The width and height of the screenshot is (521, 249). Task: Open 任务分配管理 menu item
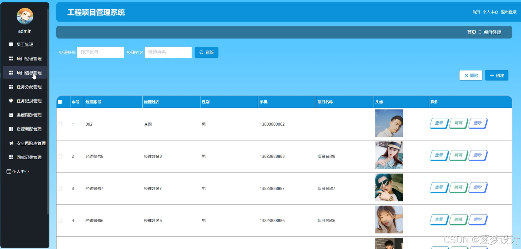[25, 86]
